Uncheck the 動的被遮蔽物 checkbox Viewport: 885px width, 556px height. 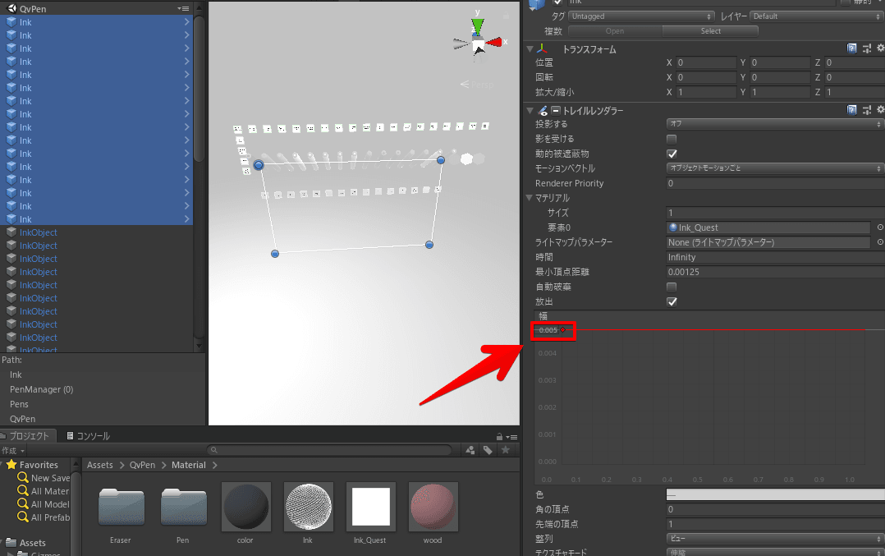672,154
